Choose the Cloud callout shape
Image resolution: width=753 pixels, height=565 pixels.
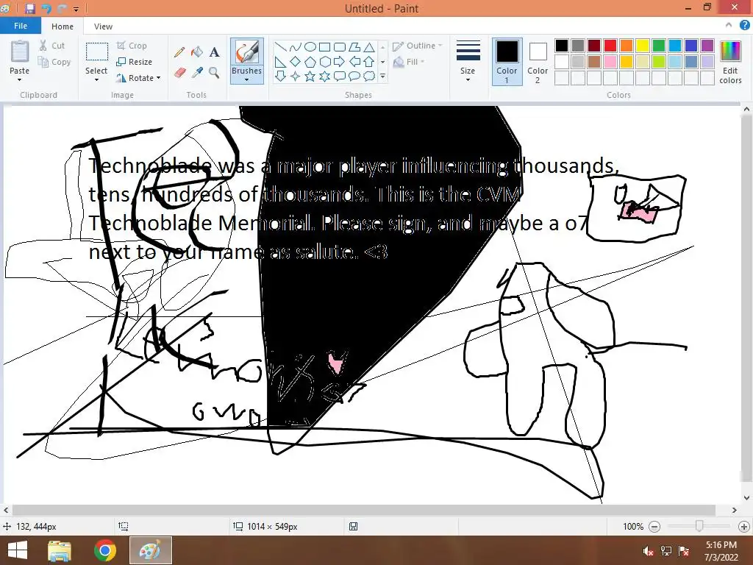tap(369, 76)
